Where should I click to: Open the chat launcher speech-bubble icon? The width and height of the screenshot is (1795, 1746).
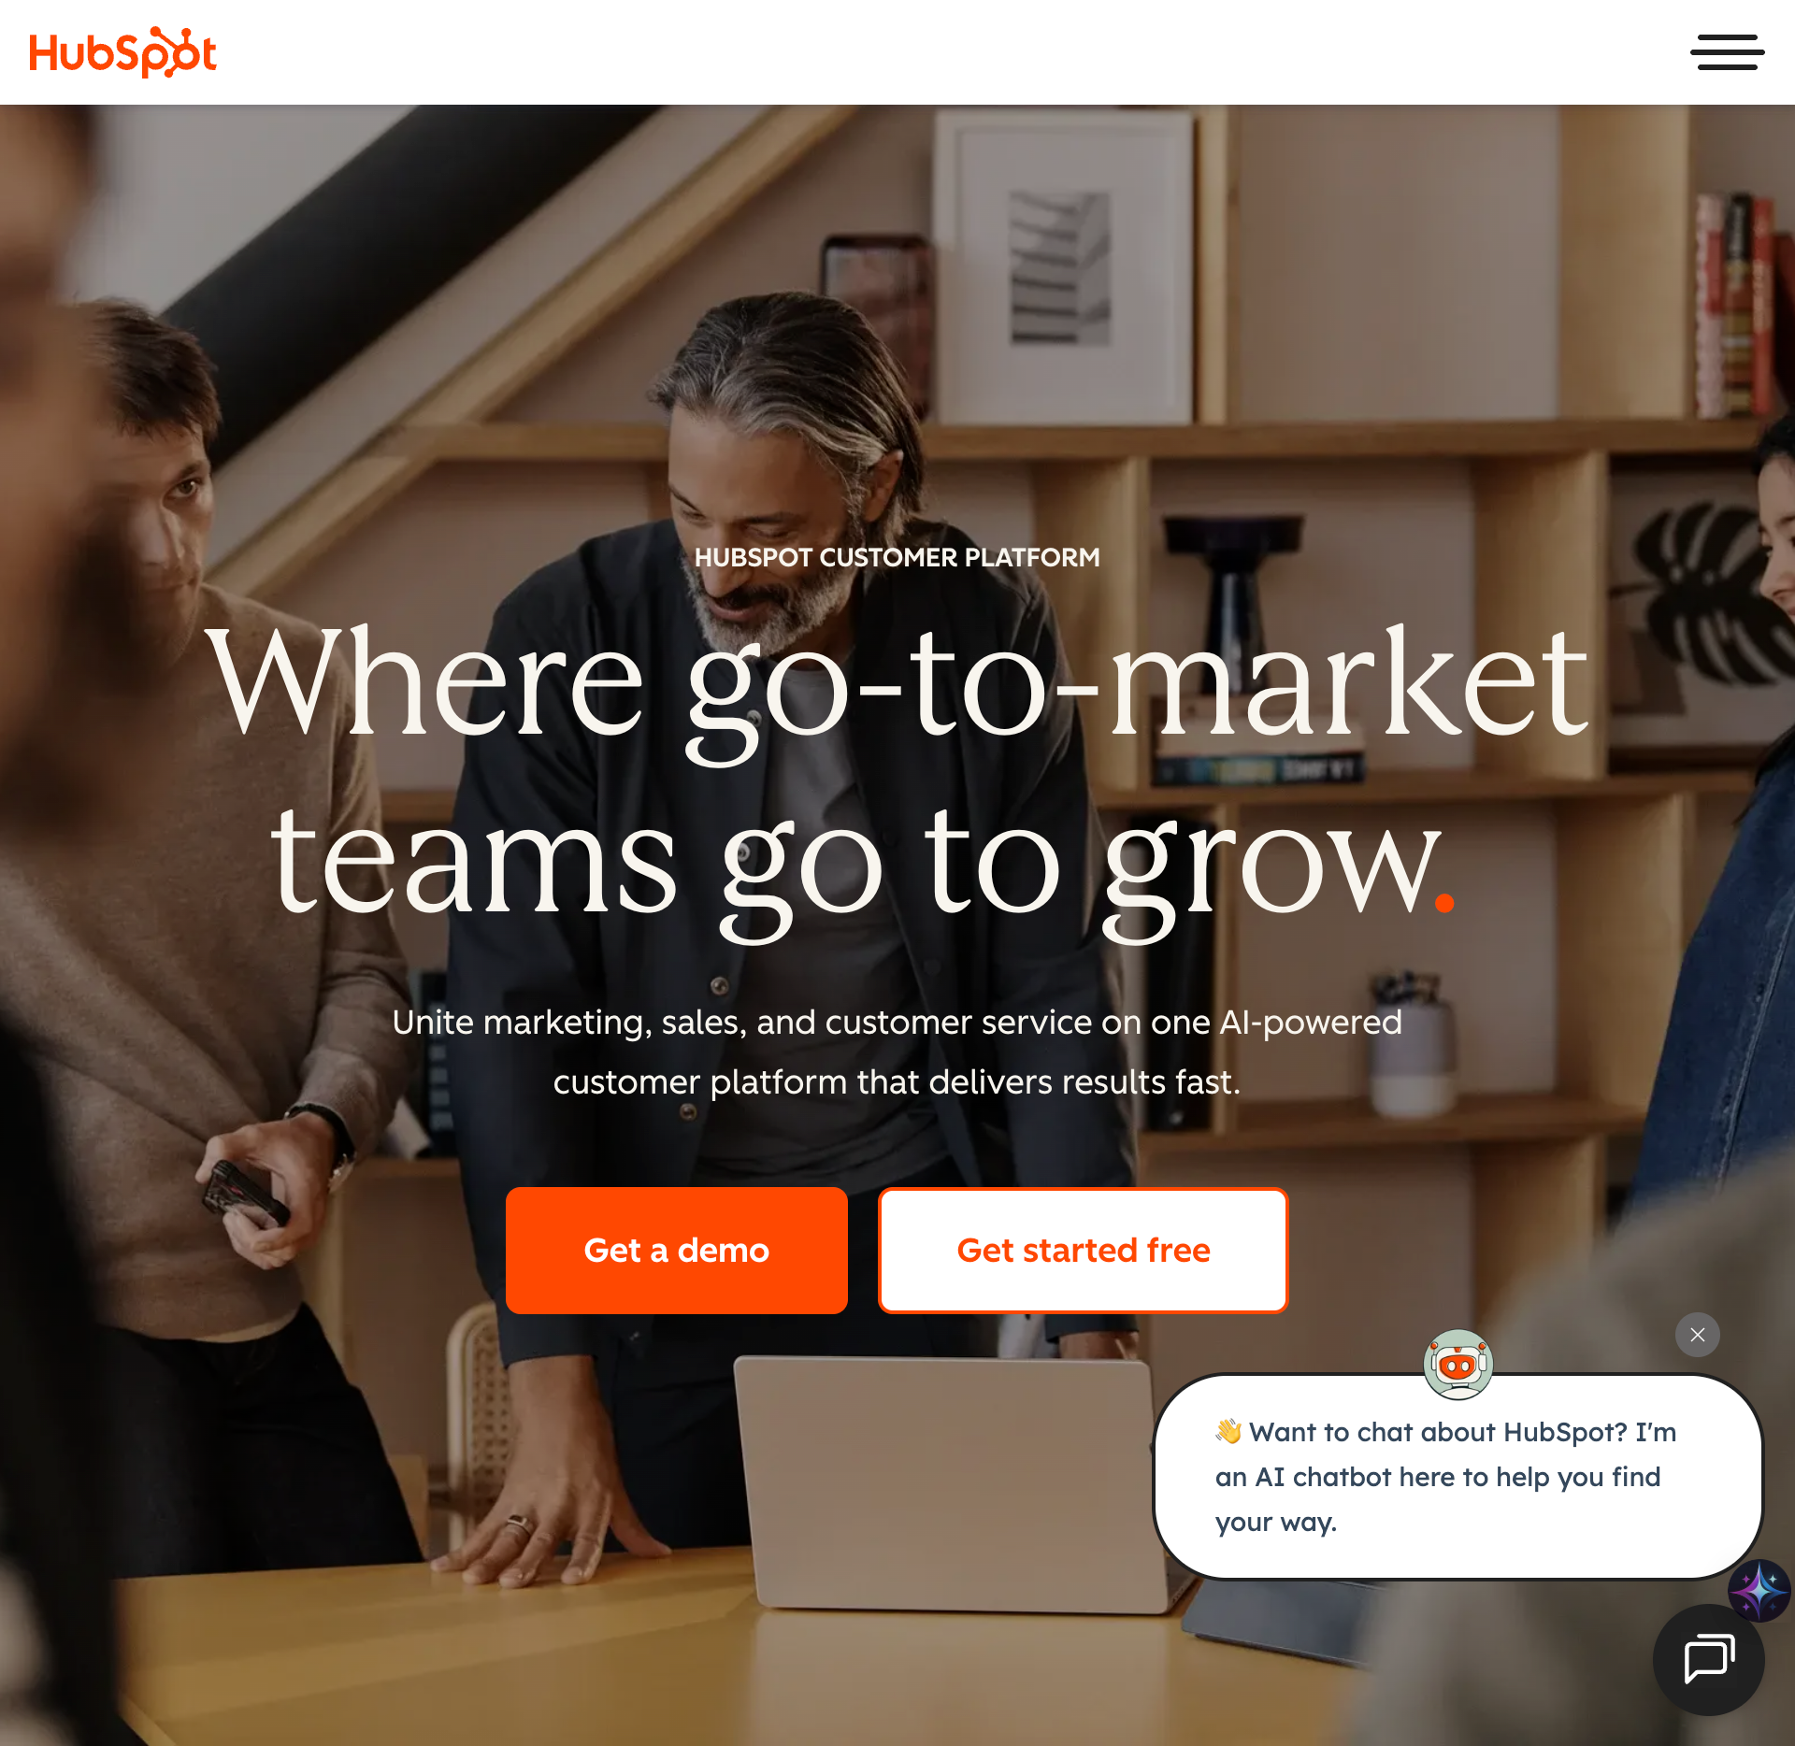(1708, 1660)
